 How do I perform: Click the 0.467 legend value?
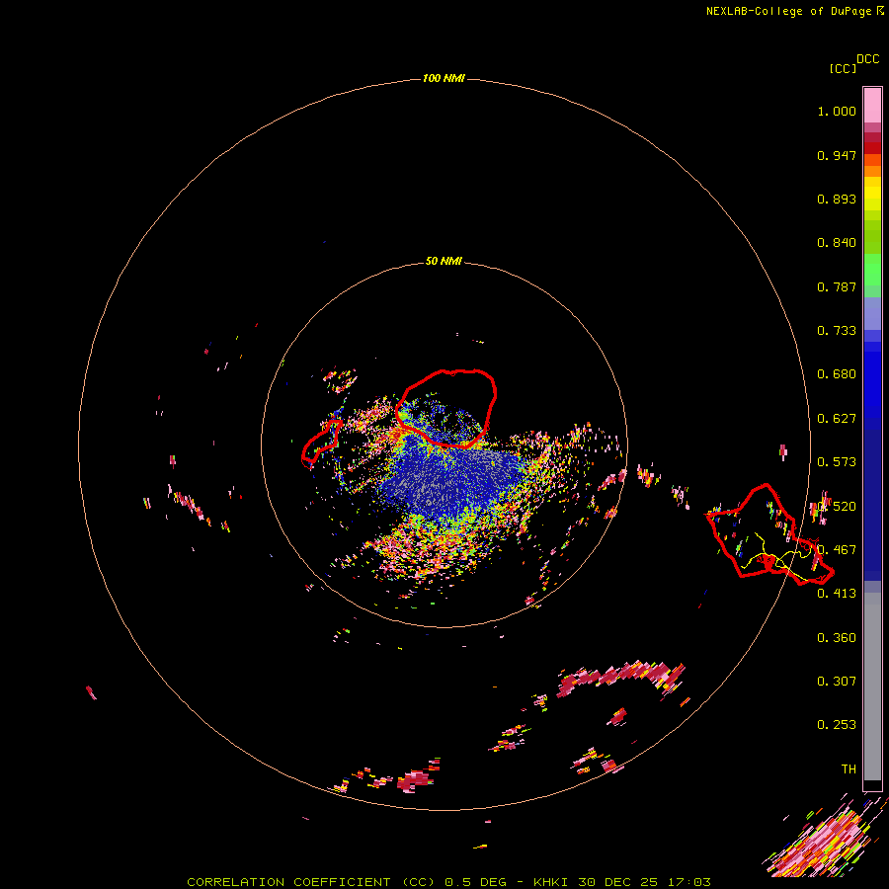tap(837, 550)
